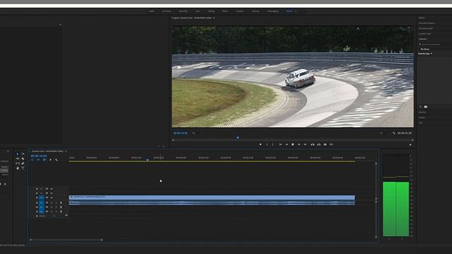Select the Type tool
Screen dimensions: 452x254
click(x=23, y=168)
